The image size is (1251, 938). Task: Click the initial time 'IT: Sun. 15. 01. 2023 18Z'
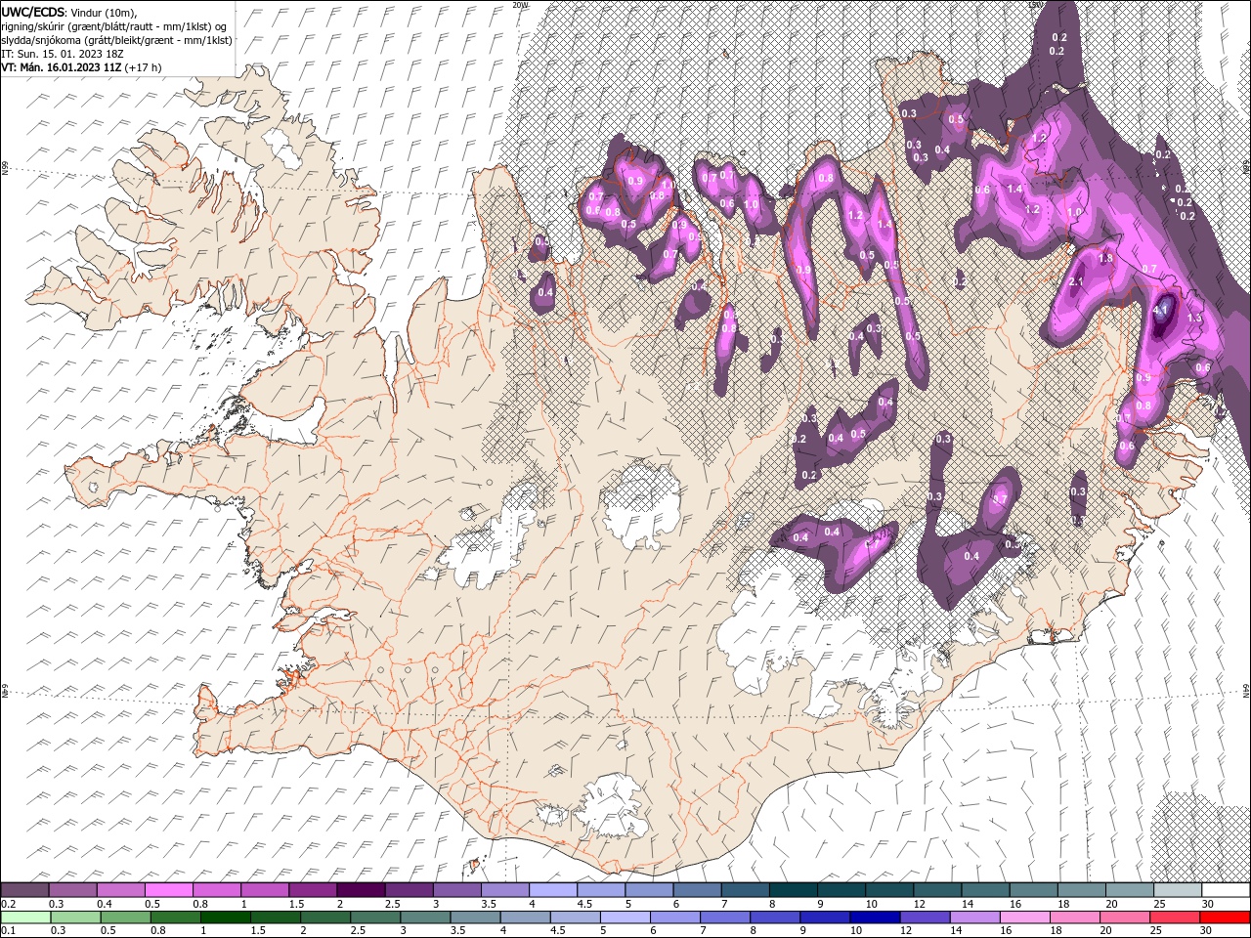(x=62, y=54)
